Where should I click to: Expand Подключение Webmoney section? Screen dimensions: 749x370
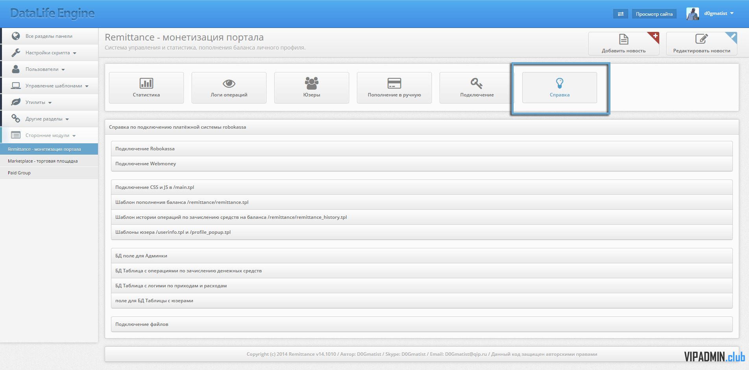(422, 164)
